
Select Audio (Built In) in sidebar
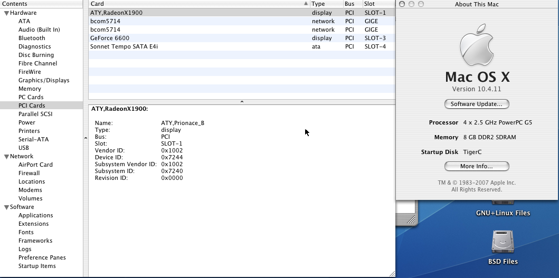(39, 30)
